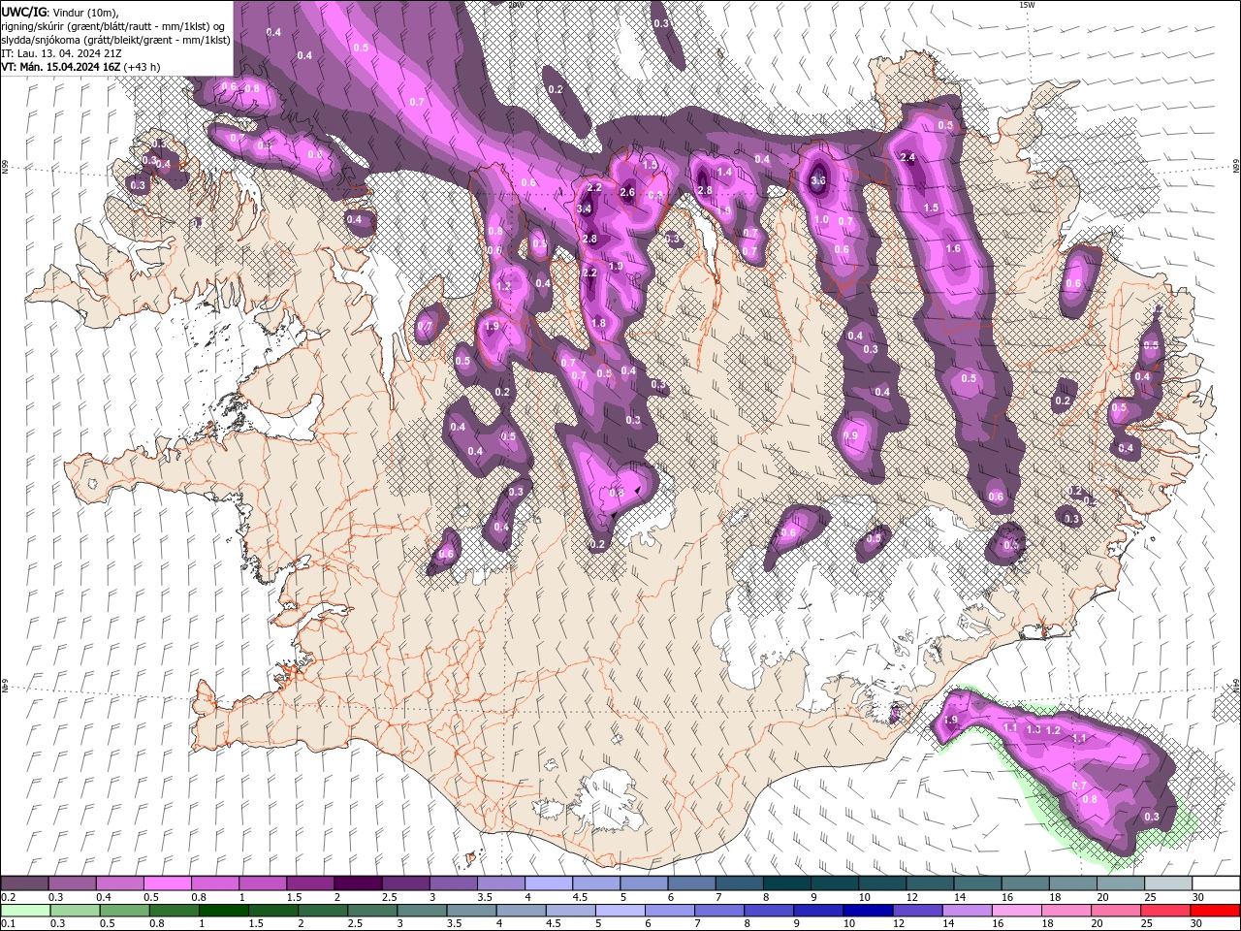The height and width of the screenshot is (931, 1241).
Task: Click the darkest green 1 to 1.5 swatch in lower legend
Action: (x=223, y=911)
